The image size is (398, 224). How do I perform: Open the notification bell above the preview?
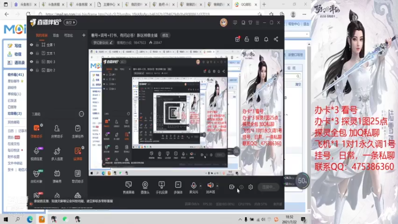pyautogui.click(x=266, y=39)
